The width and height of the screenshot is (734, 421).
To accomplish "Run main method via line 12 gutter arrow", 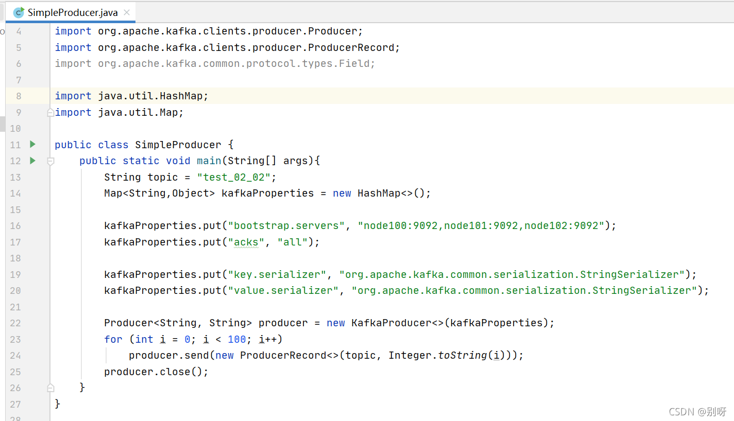I will 32,161.
